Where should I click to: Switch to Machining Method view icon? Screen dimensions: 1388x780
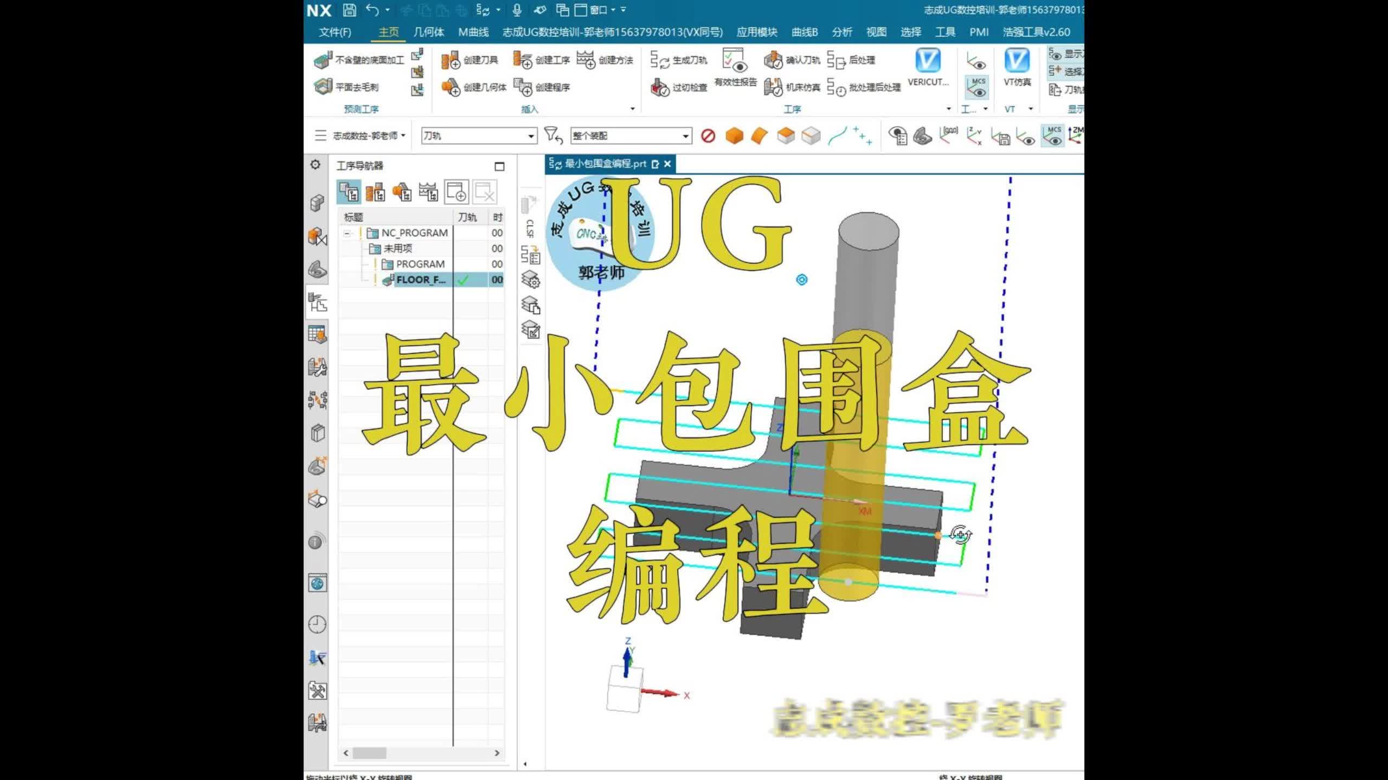coord(428,192)
